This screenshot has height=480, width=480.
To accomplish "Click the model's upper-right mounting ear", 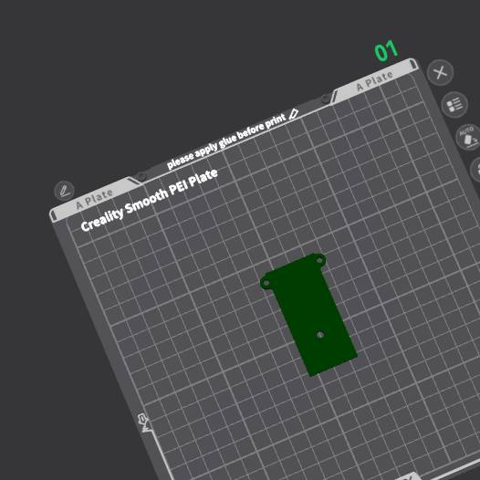I will click(x=319, y=260).
